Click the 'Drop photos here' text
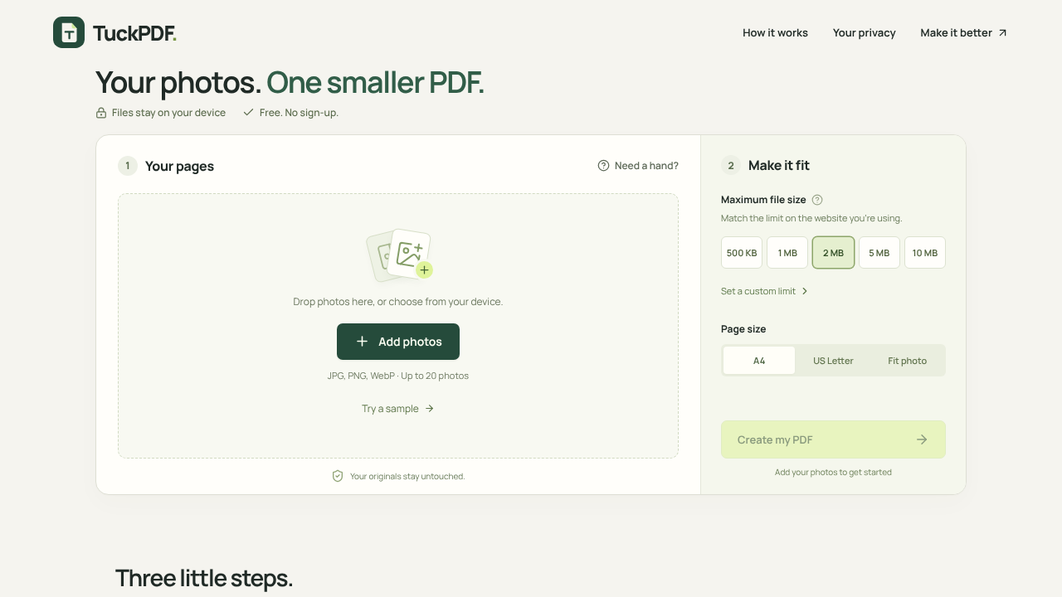The height and width of the screenshot is (597, 1062). click(398, 302)
